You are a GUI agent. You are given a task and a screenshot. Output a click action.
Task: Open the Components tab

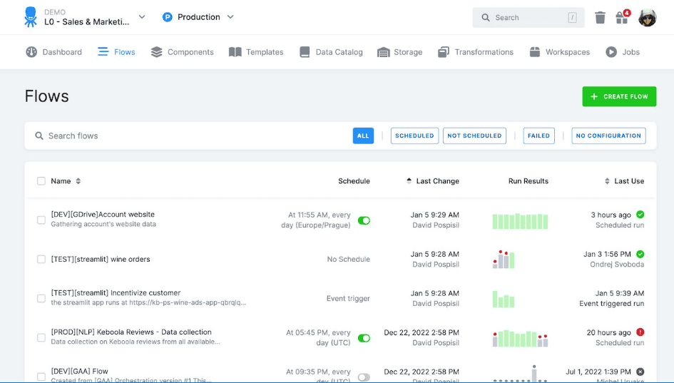pyautogui.click(x=183, y=52)
